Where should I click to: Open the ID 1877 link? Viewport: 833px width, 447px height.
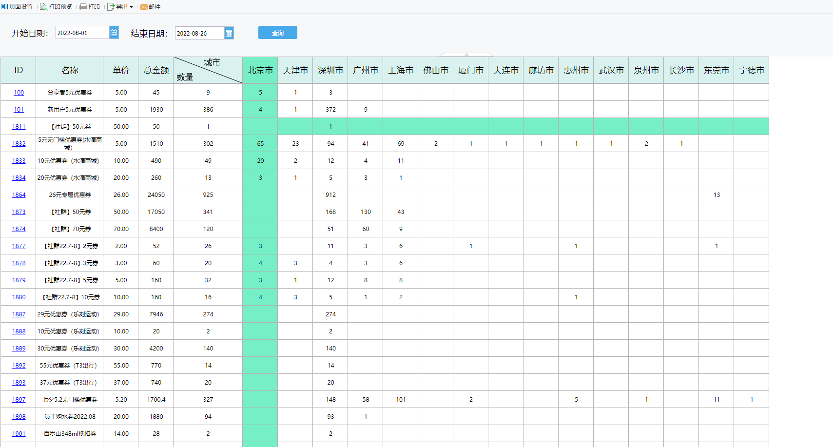[x=19, y=246]
